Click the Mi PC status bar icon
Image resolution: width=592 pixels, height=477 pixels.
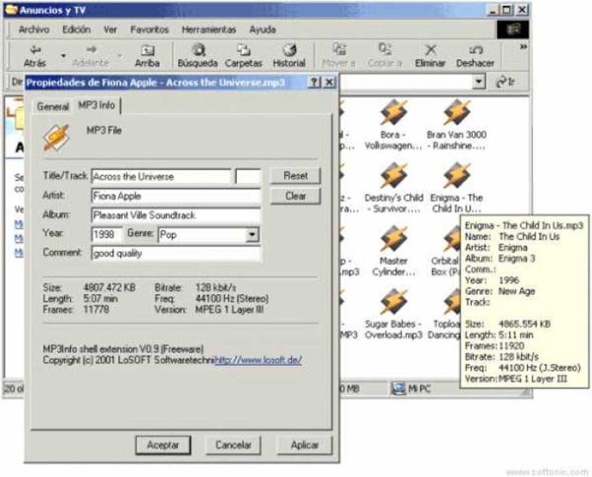[398, 389]
